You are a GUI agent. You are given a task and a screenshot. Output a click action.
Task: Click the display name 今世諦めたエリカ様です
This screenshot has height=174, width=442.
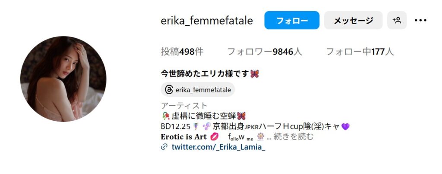(x=205, y=74)
